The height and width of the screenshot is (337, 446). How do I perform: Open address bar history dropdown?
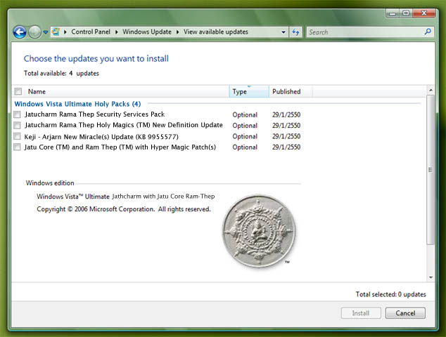point(283,32)
